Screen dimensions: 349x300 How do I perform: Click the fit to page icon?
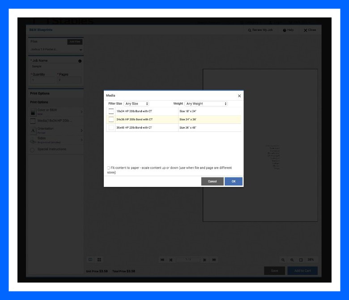[x=301, y=260]
